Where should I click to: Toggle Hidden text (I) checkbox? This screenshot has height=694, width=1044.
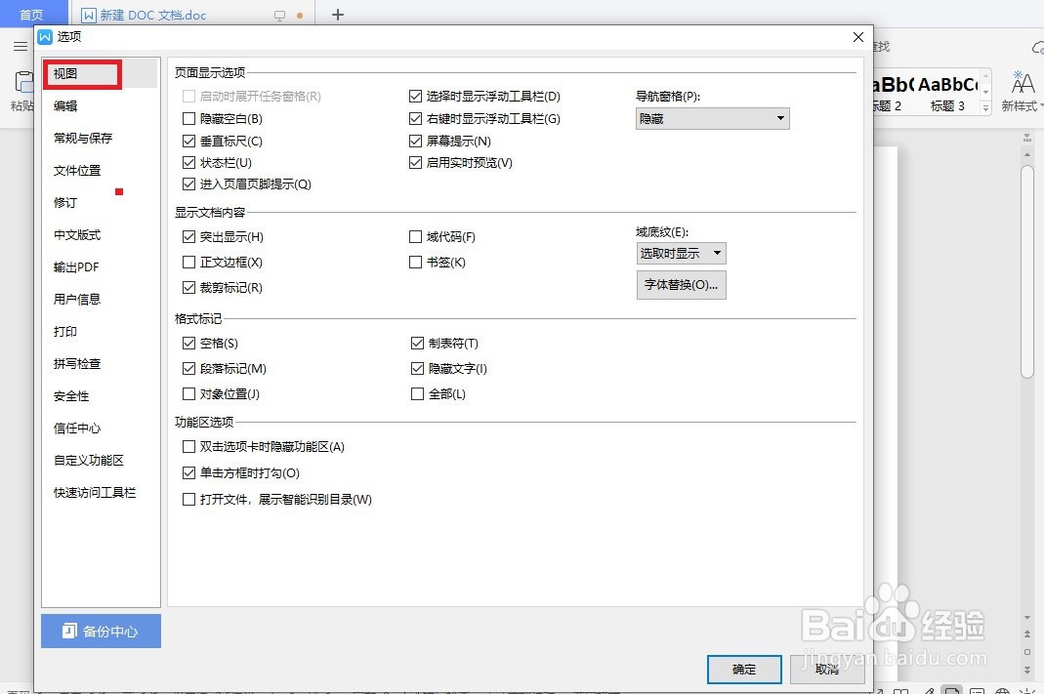417,368
